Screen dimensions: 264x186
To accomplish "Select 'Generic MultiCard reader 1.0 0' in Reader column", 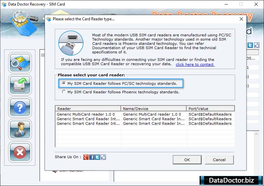I will click(x=86, y=114).
